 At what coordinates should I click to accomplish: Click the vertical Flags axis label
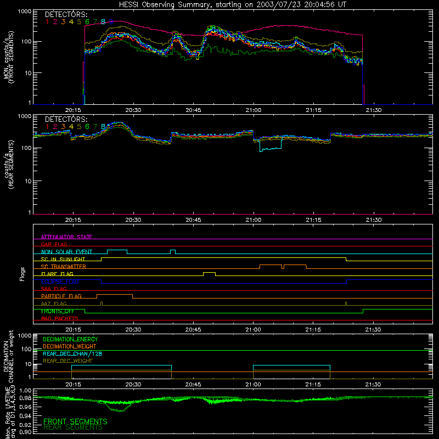22,274
